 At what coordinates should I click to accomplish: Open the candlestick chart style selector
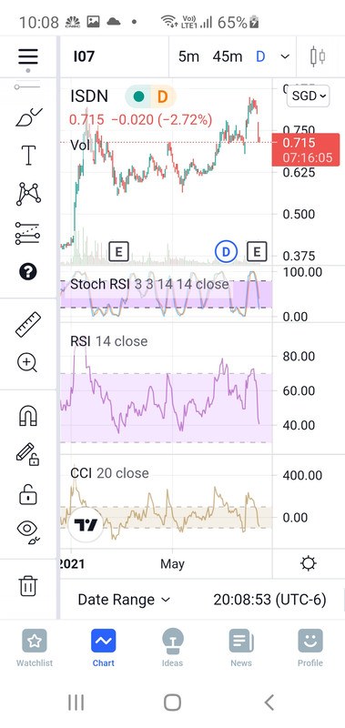tap(318, 56)
